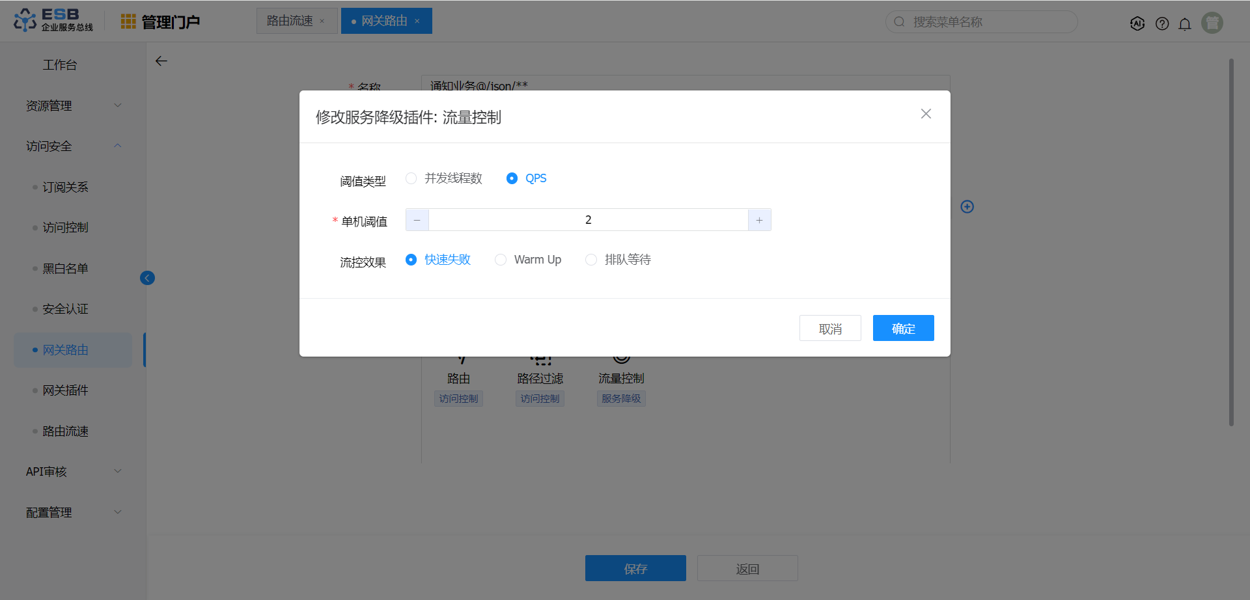This screenshot has height=600, width=1250.
Task: Click the 取消 cancel button
Action: [830, 329]
